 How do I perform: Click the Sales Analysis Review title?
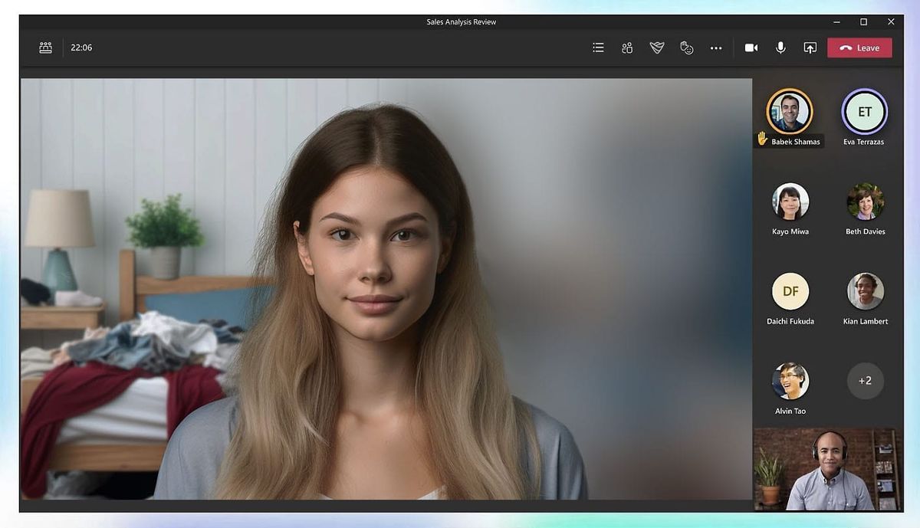point(460,22)
